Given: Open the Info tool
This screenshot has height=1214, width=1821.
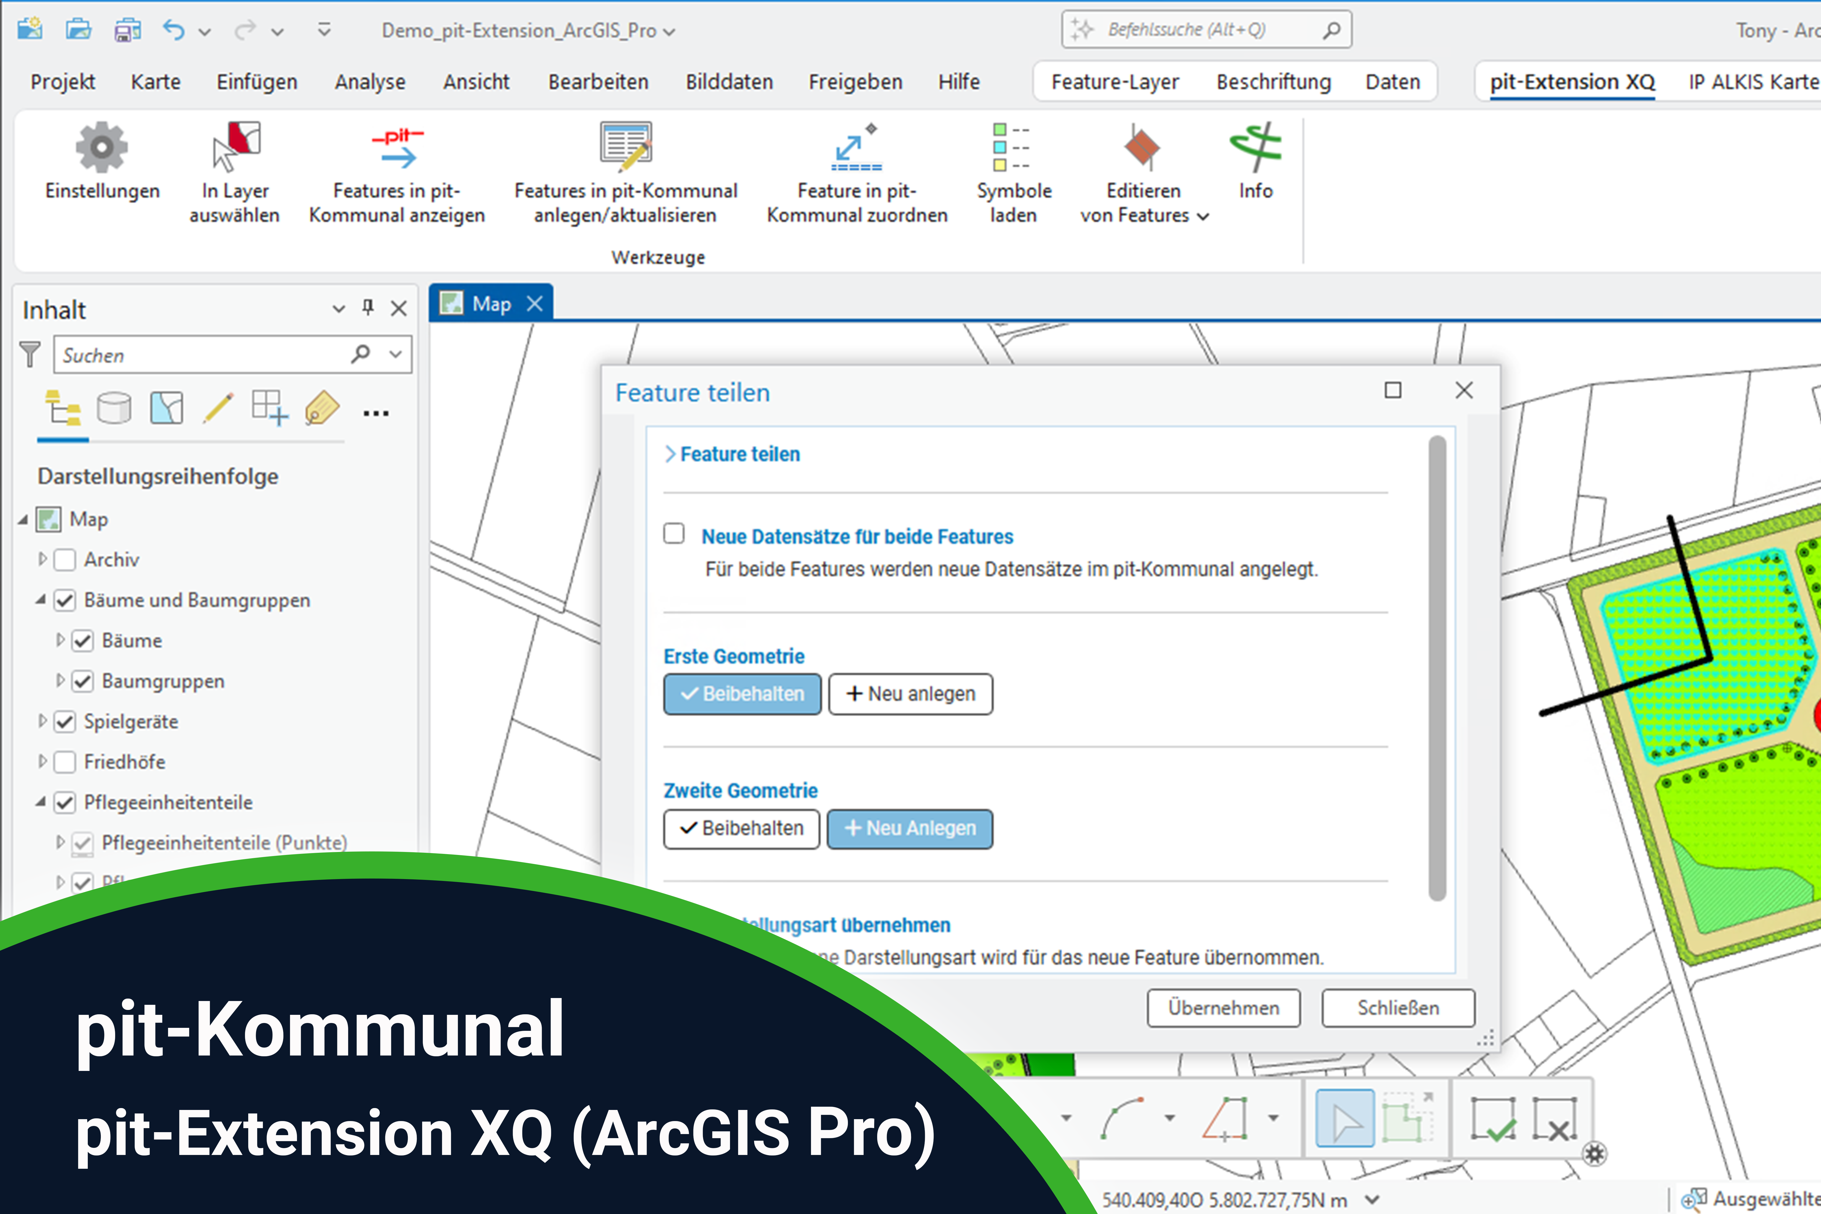Looking at the screenshot, I should tap(1254, 166).
